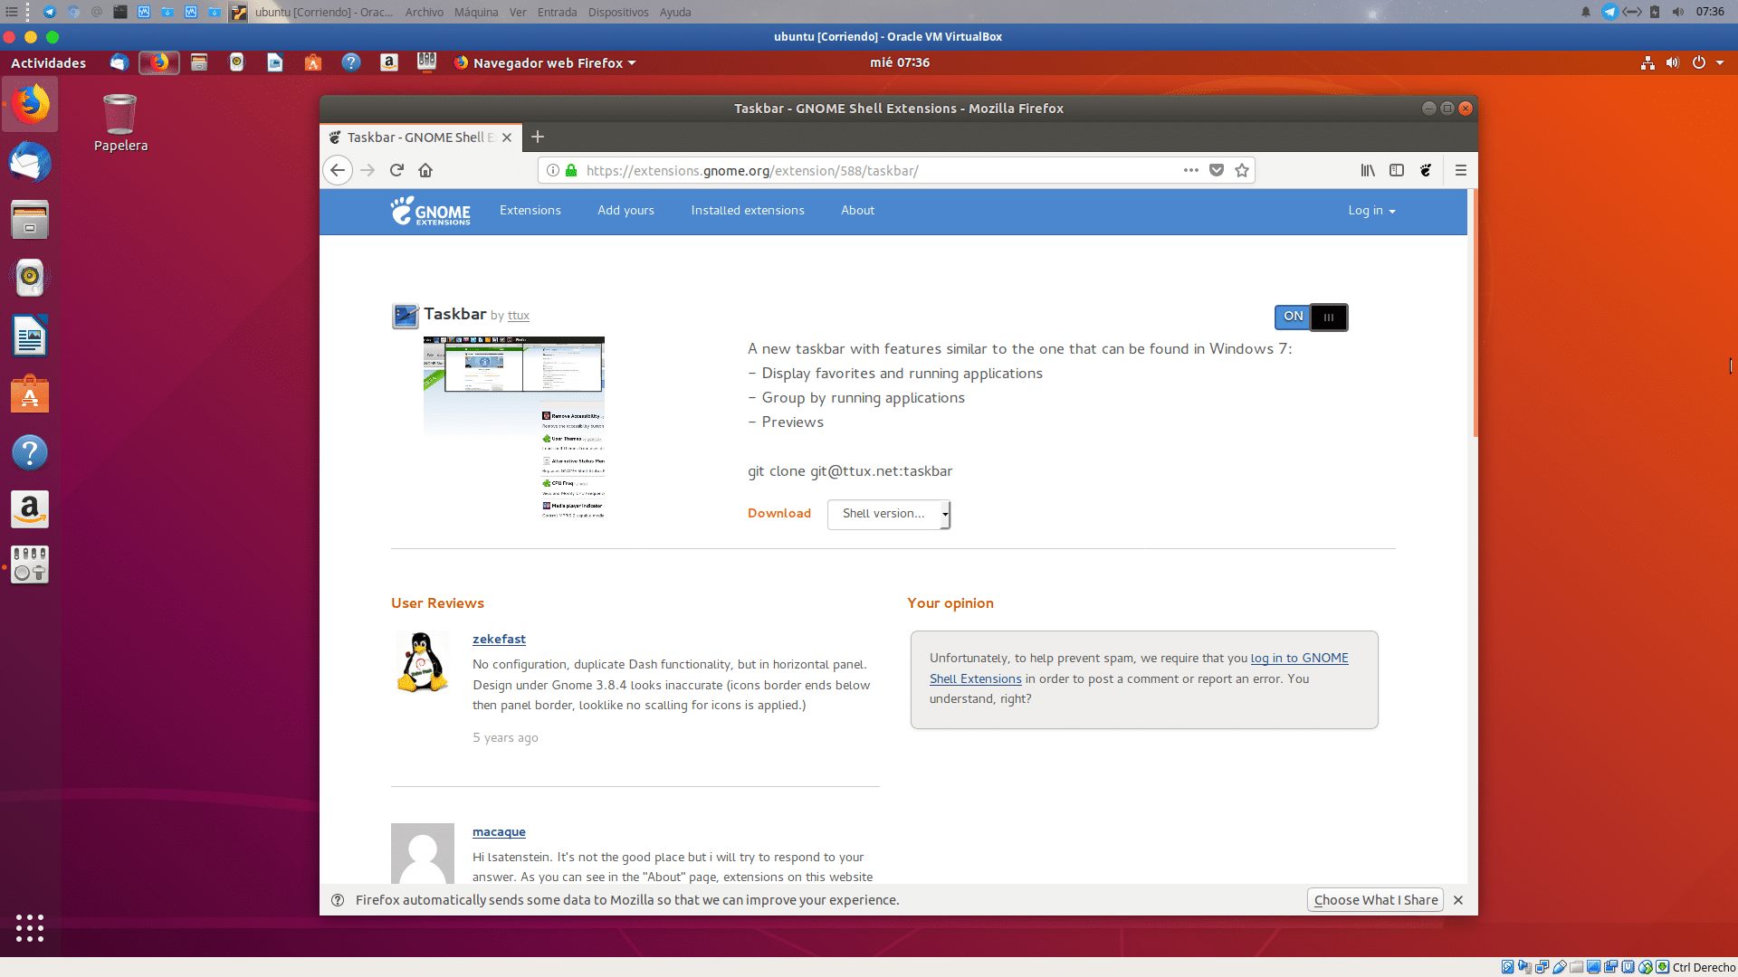Expand the Log in dropdown
This screenshot has width=1738, height=977.
[x=1371, y=211]
